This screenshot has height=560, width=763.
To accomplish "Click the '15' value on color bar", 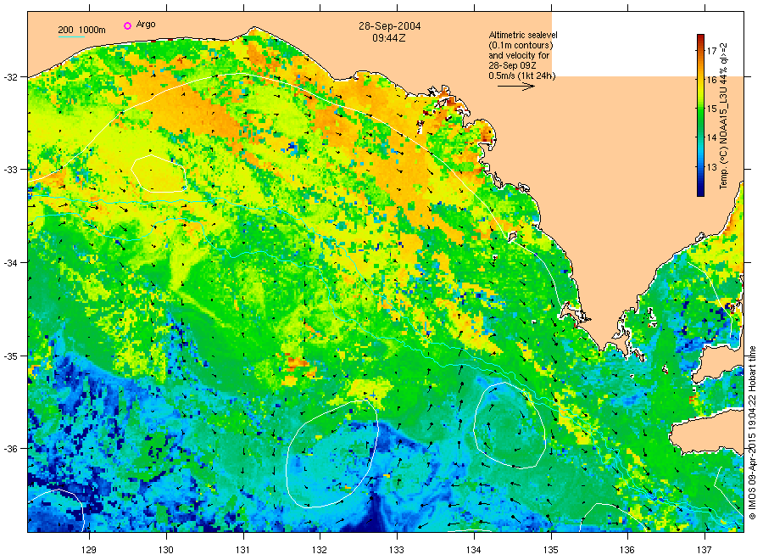I will click(711, 109).
